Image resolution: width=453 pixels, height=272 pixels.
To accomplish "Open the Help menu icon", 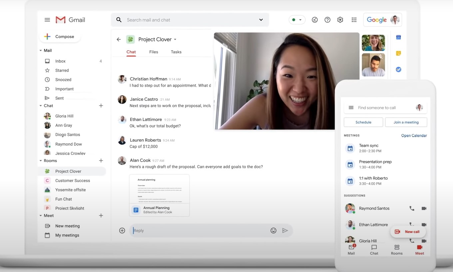I will 327,20.
